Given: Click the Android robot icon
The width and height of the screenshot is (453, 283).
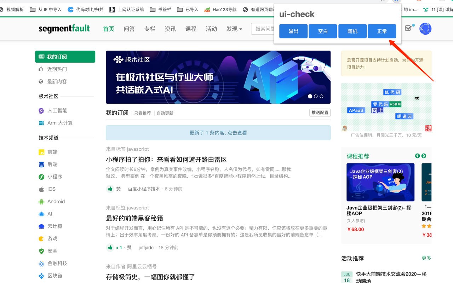Looking at the screenshot, I should pyautogui.click(x=41, y=202).
